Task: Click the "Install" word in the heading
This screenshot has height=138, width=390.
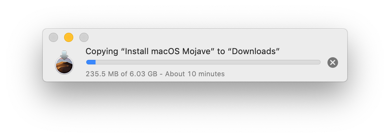Action: [137, 51]
